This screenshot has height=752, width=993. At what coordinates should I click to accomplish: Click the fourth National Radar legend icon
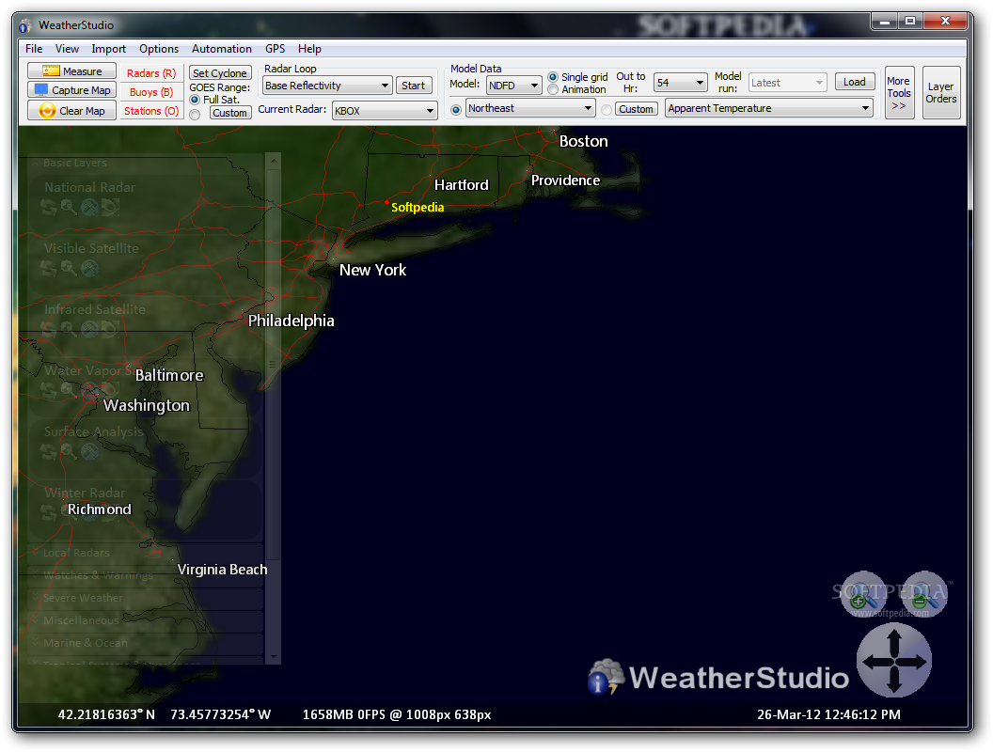[x=110, y=207]
